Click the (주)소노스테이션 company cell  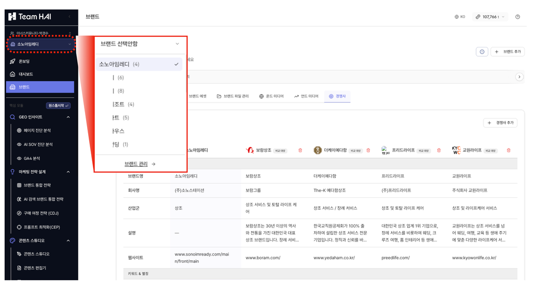[189, 191]
